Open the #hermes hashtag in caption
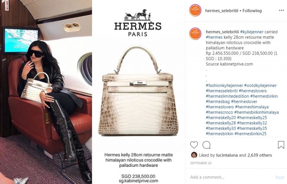 (x=214, y=37)
